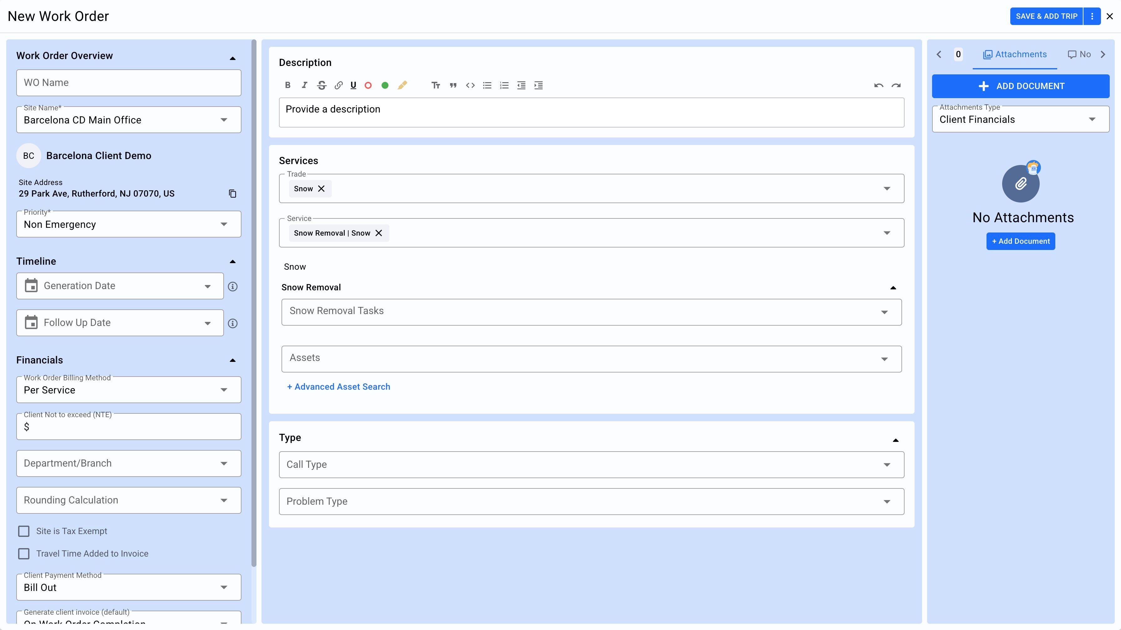Click SAVE & ADD TRIP button

(1046, 16)
